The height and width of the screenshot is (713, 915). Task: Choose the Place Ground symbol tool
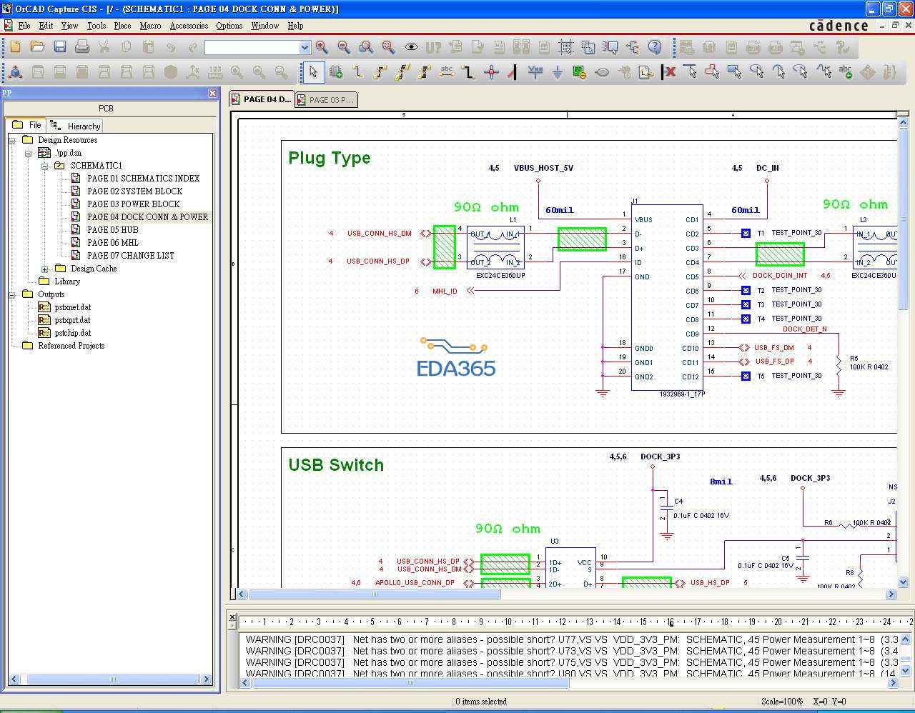tap(557, 72)
